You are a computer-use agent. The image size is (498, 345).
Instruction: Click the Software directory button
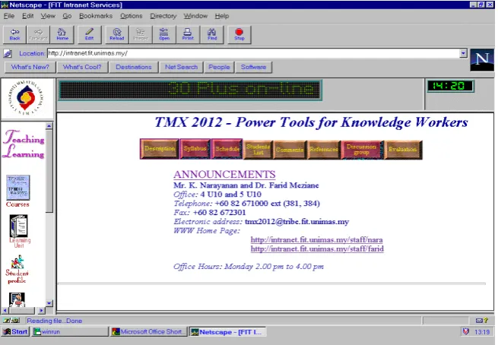(253, 68)
